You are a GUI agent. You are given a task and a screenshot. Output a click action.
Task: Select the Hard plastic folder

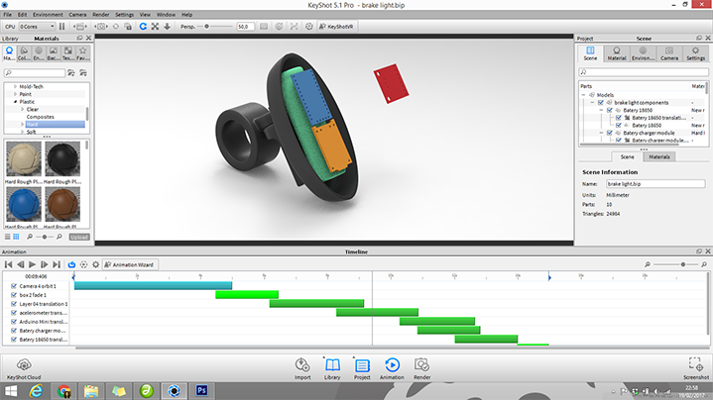point(55,125)
